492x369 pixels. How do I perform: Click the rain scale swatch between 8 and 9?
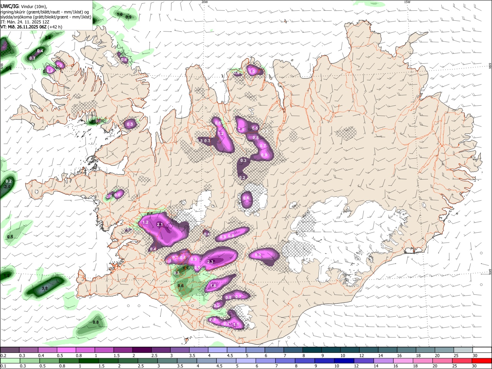(x=305, y=361)
